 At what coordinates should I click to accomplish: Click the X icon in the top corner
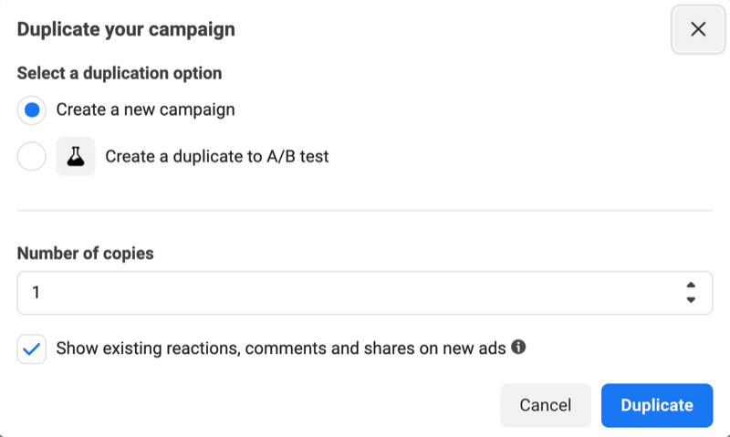click(698, 29)
